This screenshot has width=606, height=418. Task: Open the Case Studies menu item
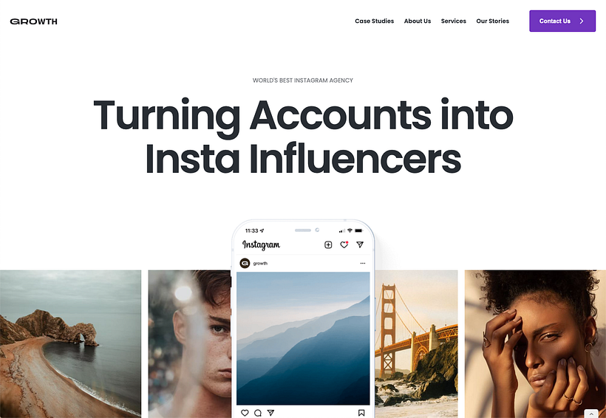coord(375,21)
